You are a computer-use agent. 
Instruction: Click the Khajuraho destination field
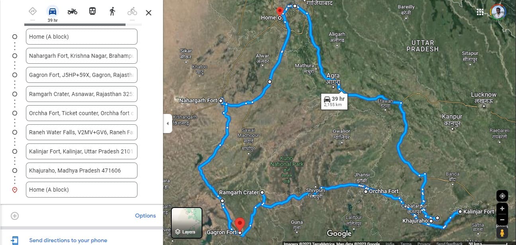pos(82,171)
